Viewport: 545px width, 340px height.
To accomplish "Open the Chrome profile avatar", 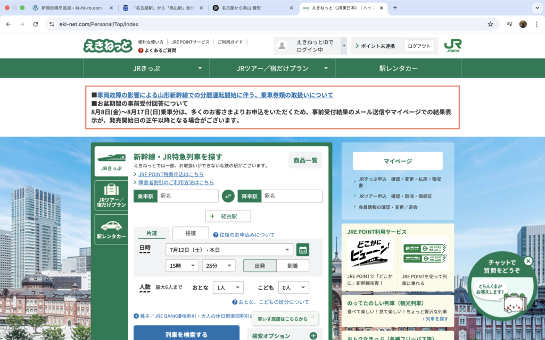I will [523, 24].
